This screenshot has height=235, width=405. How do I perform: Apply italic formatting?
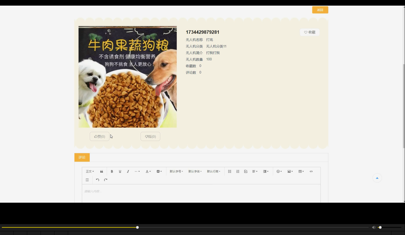(x=128, y=171)
